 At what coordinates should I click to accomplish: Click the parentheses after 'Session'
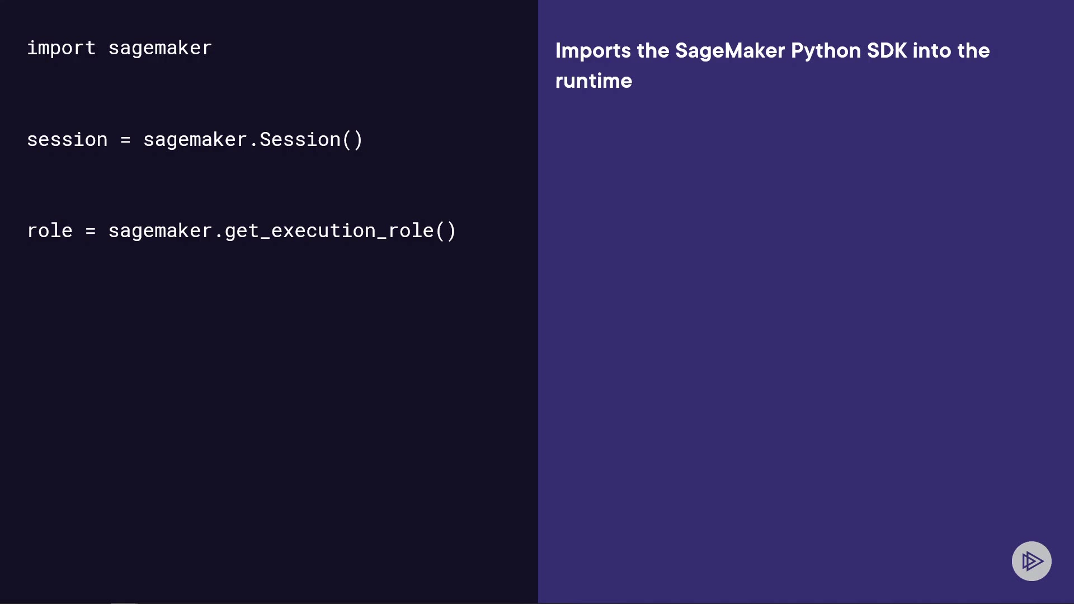(x=352, y=140)
